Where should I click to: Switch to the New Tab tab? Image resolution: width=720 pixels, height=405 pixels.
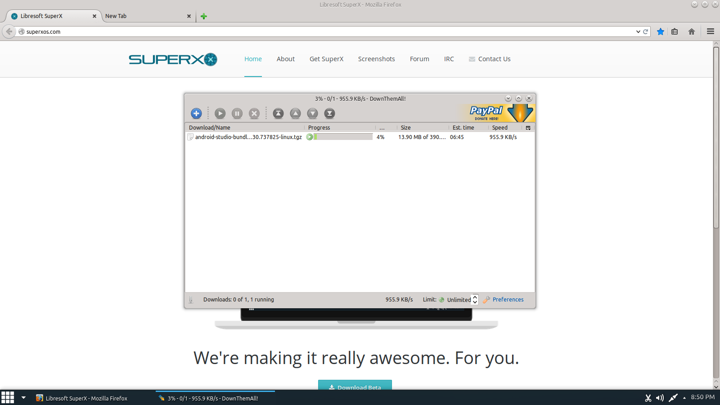(x=144, y=16)
